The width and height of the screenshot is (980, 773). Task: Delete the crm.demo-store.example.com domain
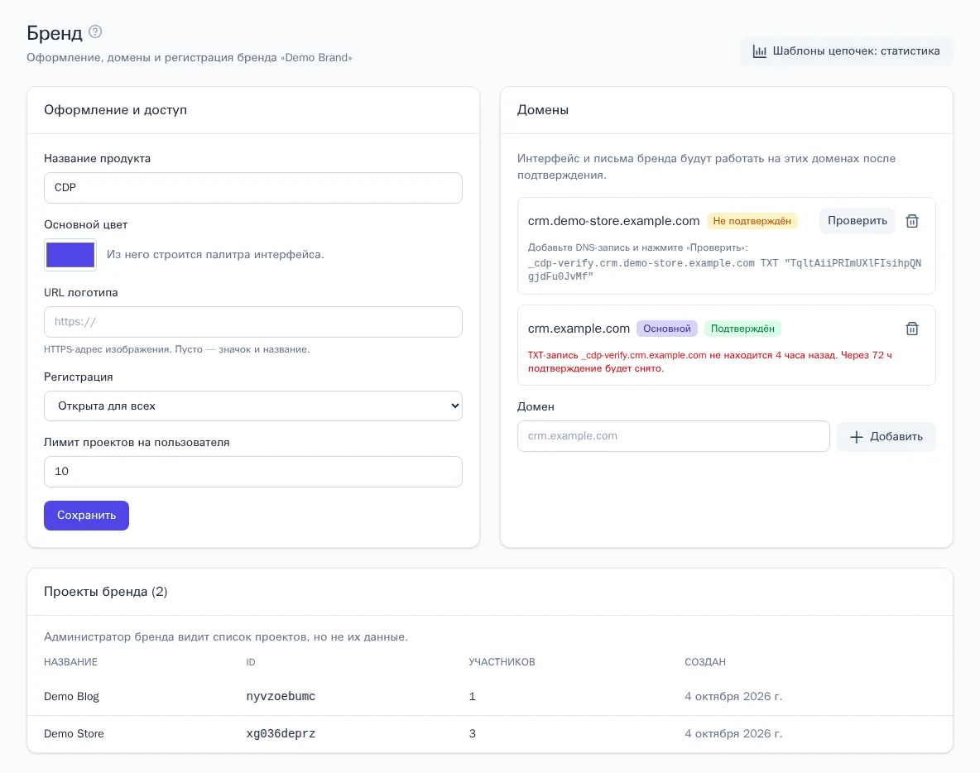[912, 221]
